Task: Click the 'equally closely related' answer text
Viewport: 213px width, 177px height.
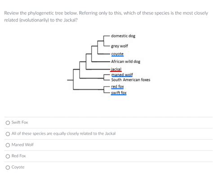Action: [63, 133]
